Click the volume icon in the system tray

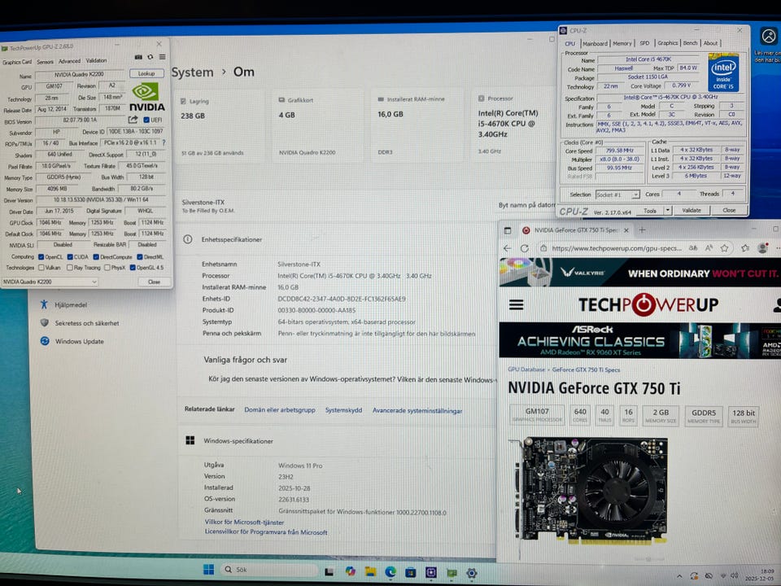735,576
